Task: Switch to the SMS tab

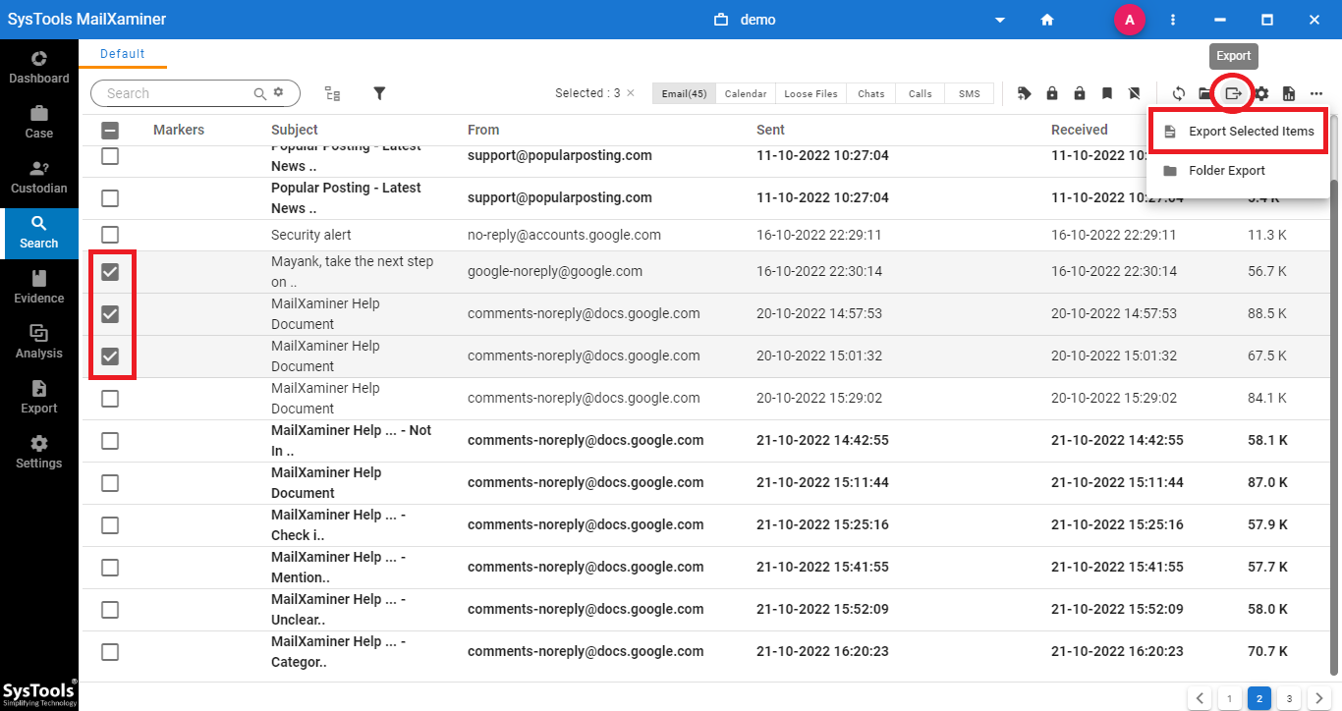Action: (969, 93)
